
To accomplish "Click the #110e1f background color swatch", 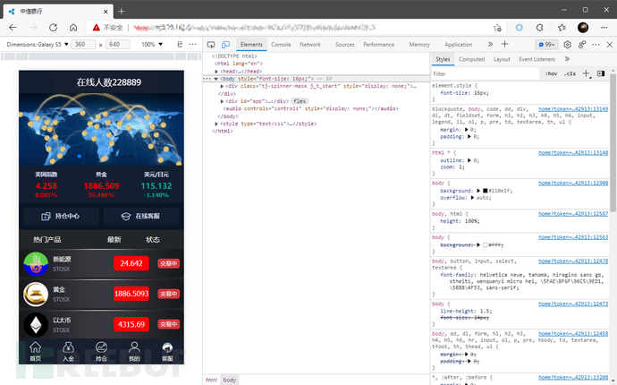I will tap(486, 191).
